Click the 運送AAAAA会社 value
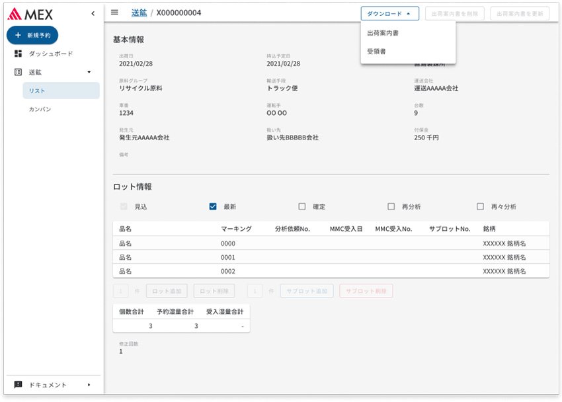Screen dimensions: 562x402 [x=436, y=88]
